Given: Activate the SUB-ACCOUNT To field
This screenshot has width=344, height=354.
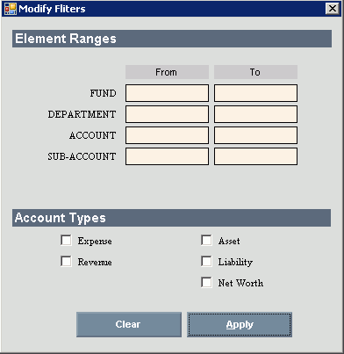Looking at the screenshot, I should (255, 156).
